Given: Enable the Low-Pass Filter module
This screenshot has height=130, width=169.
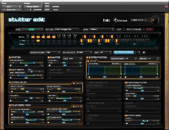Looking at the screenshot, I should coord(87,83).
